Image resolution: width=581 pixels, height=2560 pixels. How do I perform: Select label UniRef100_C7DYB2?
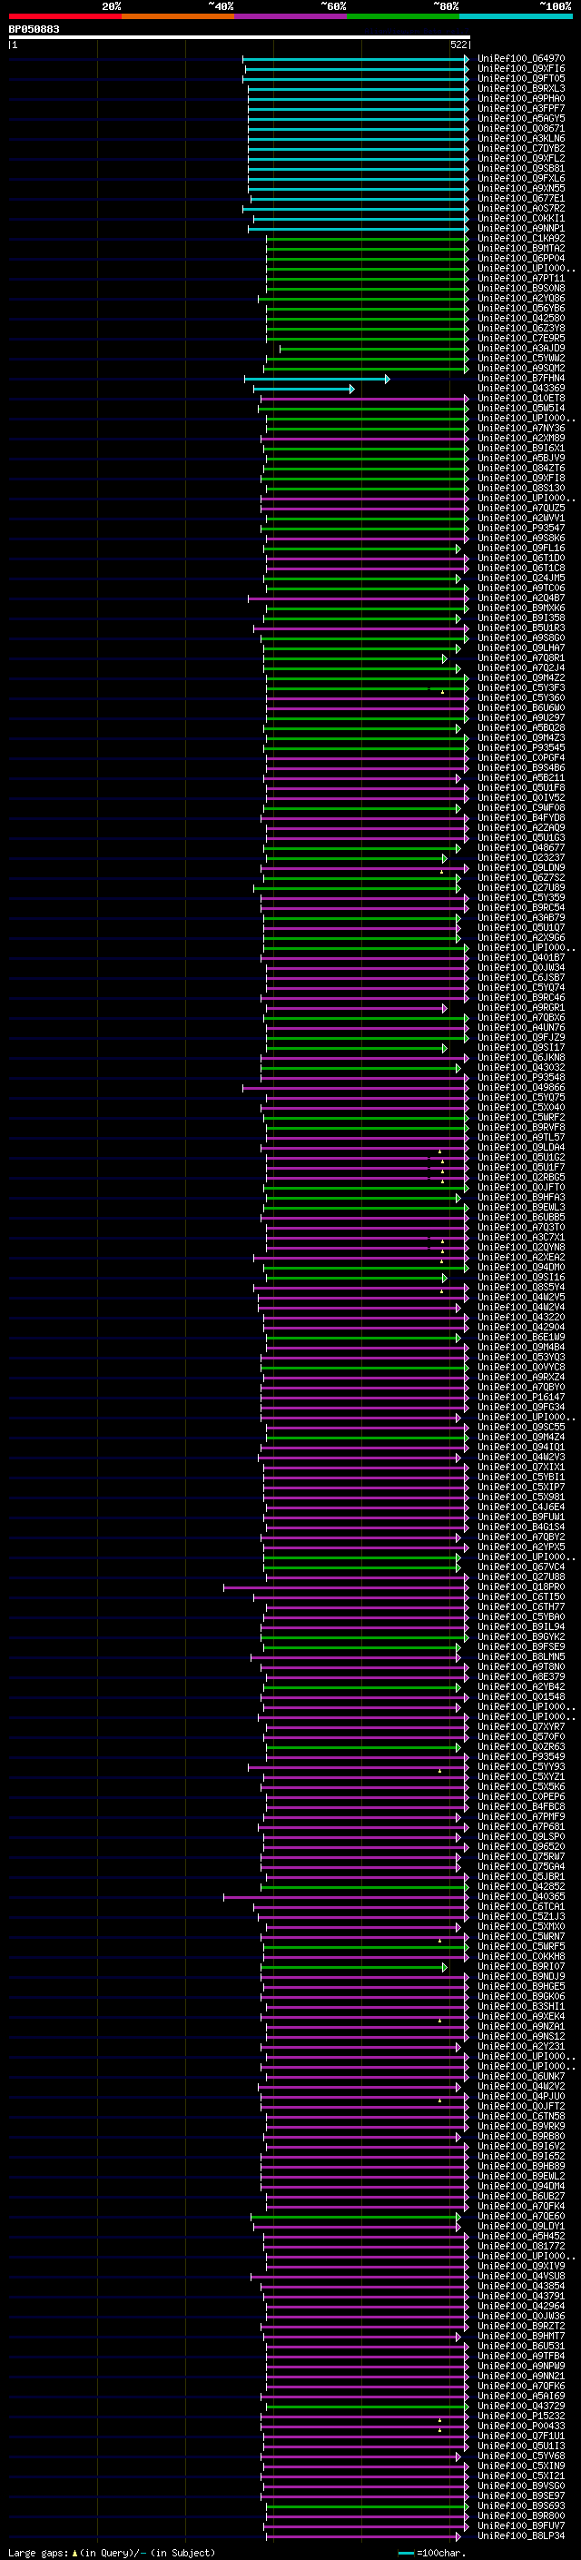[x=521, y=148]
